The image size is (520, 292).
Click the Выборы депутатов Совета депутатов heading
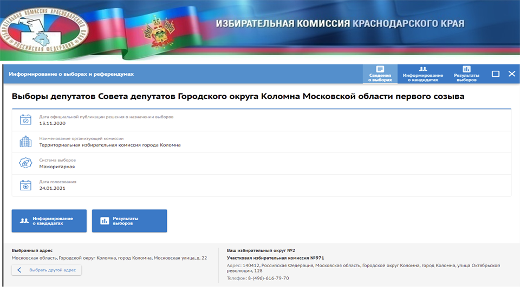pos(238,96)
